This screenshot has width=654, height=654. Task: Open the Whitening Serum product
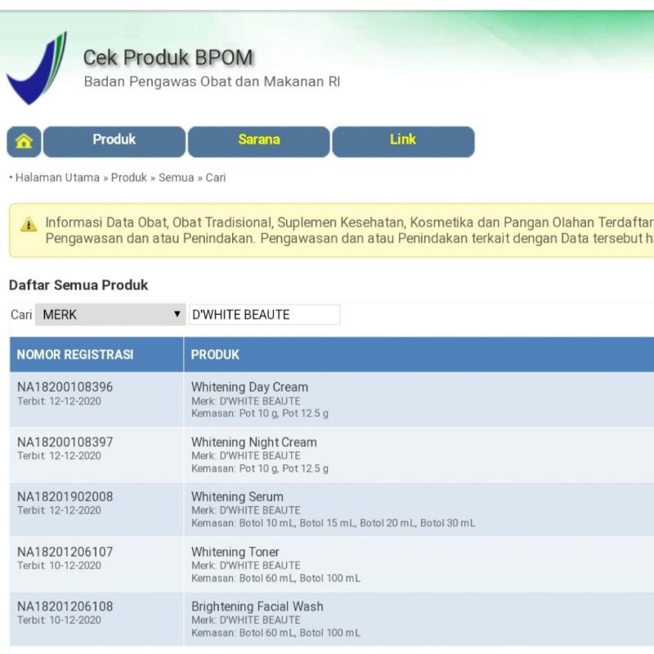[x=237, y=497]
